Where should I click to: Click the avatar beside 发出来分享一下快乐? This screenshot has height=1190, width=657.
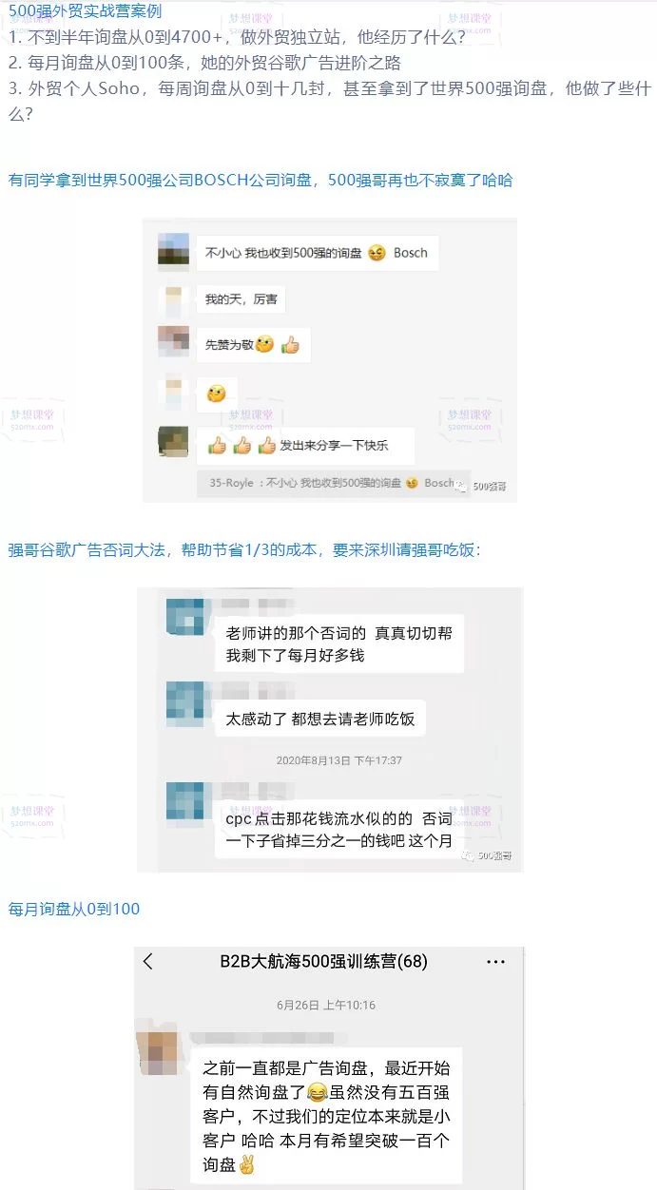(172, 442)
